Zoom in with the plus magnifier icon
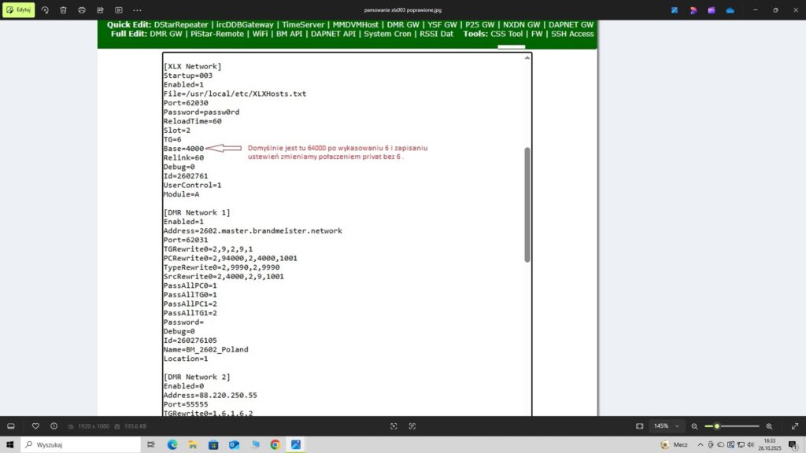806x453 pixels. coord(769,426)
